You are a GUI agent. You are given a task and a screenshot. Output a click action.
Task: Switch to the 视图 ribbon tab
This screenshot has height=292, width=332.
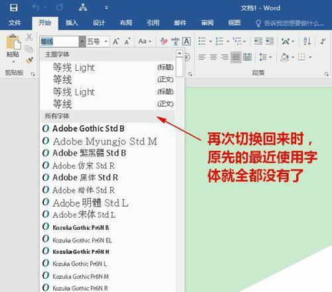tap(234, 23)
